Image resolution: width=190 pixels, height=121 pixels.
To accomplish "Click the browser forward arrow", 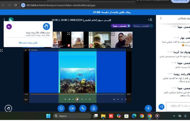I will point(9,5).
